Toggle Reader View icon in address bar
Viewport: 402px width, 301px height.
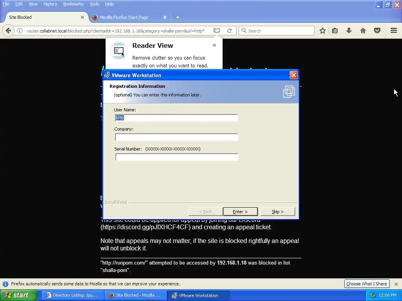217,31
